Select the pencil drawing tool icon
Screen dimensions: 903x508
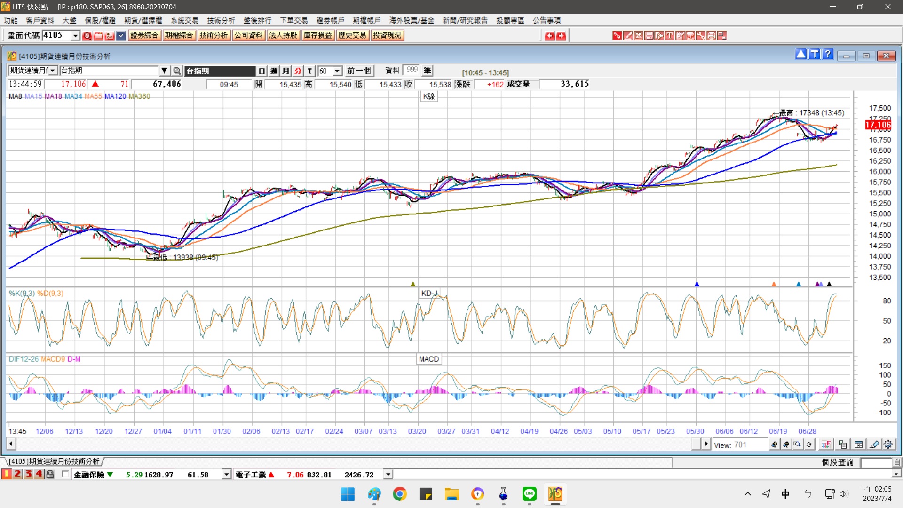(x=874, y=444)
